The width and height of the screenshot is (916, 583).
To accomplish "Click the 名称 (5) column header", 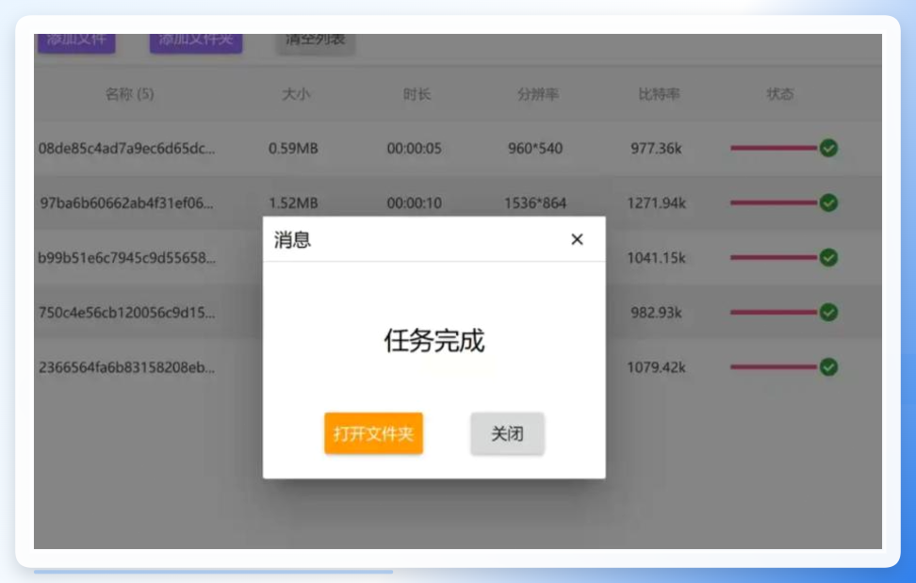I will (129, 94).
